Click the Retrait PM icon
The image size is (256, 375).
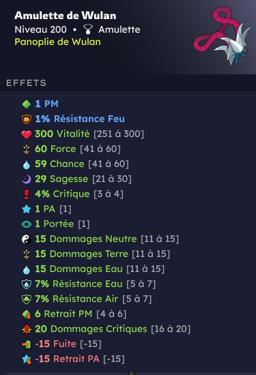pos(27,314)
